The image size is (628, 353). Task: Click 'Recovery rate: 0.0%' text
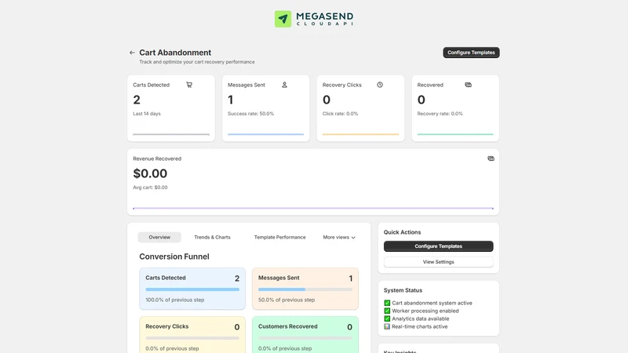[440, 114]
